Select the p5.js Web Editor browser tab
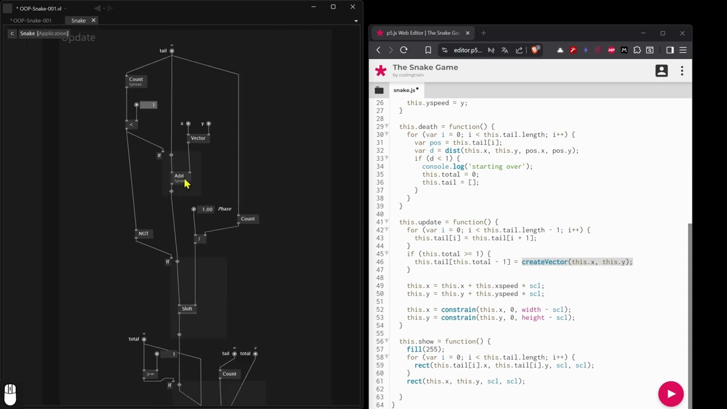 (x=423, y=33)
